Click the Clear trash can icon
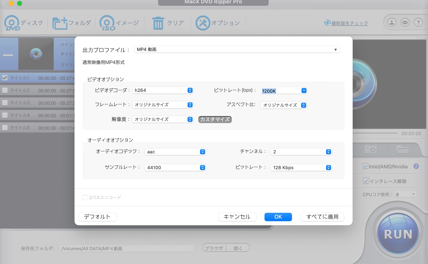Viewport: 428px width, 264px height. pyautogui.click(x=158, y=23)
